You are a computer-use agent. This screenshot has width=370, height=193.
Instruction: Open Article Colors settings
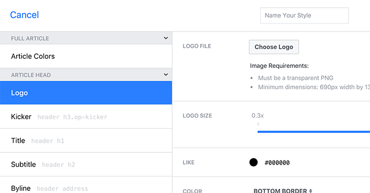[x=86, y=56]
